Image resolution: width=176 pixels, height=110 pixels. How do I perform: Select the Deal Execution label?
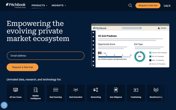click(76, 97)
